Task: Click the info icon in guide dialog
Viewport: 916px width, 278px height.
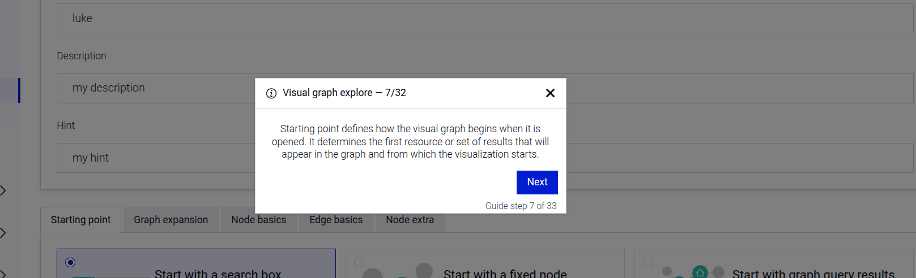Action: tap(271, 93)
